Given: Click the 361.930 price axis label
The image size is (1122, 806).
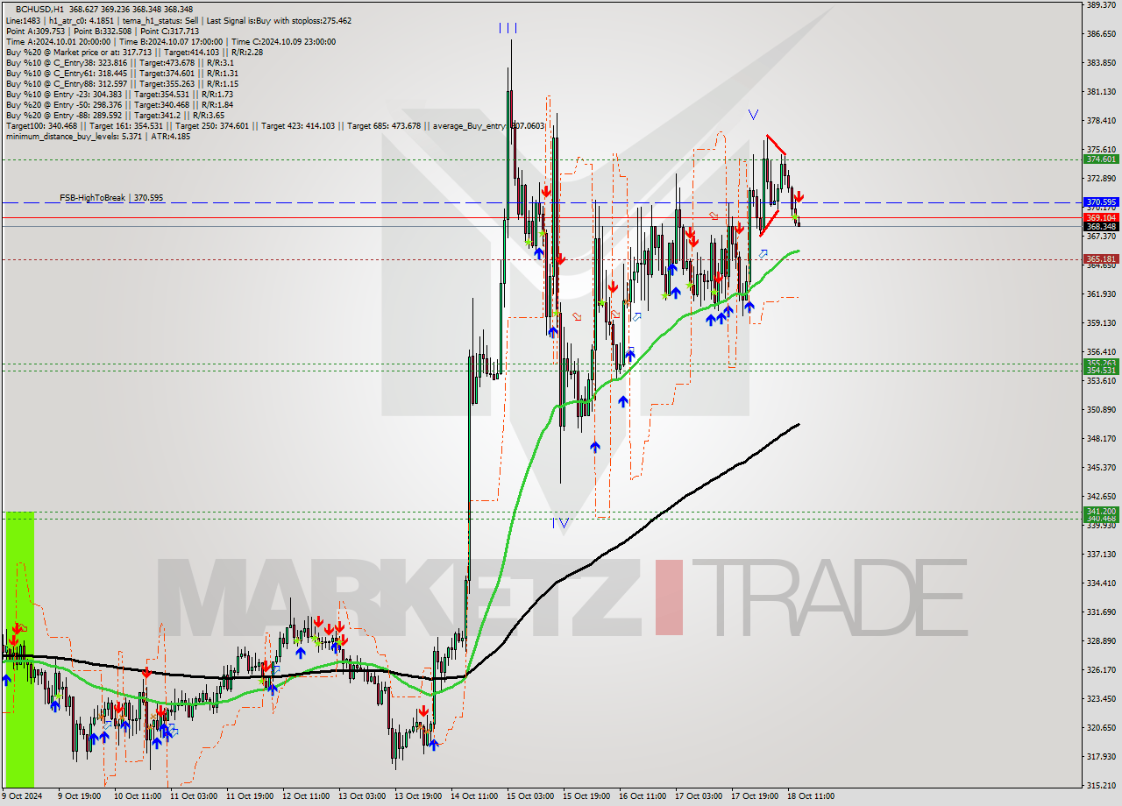Looking at the screenshot, I should 1101,294.
